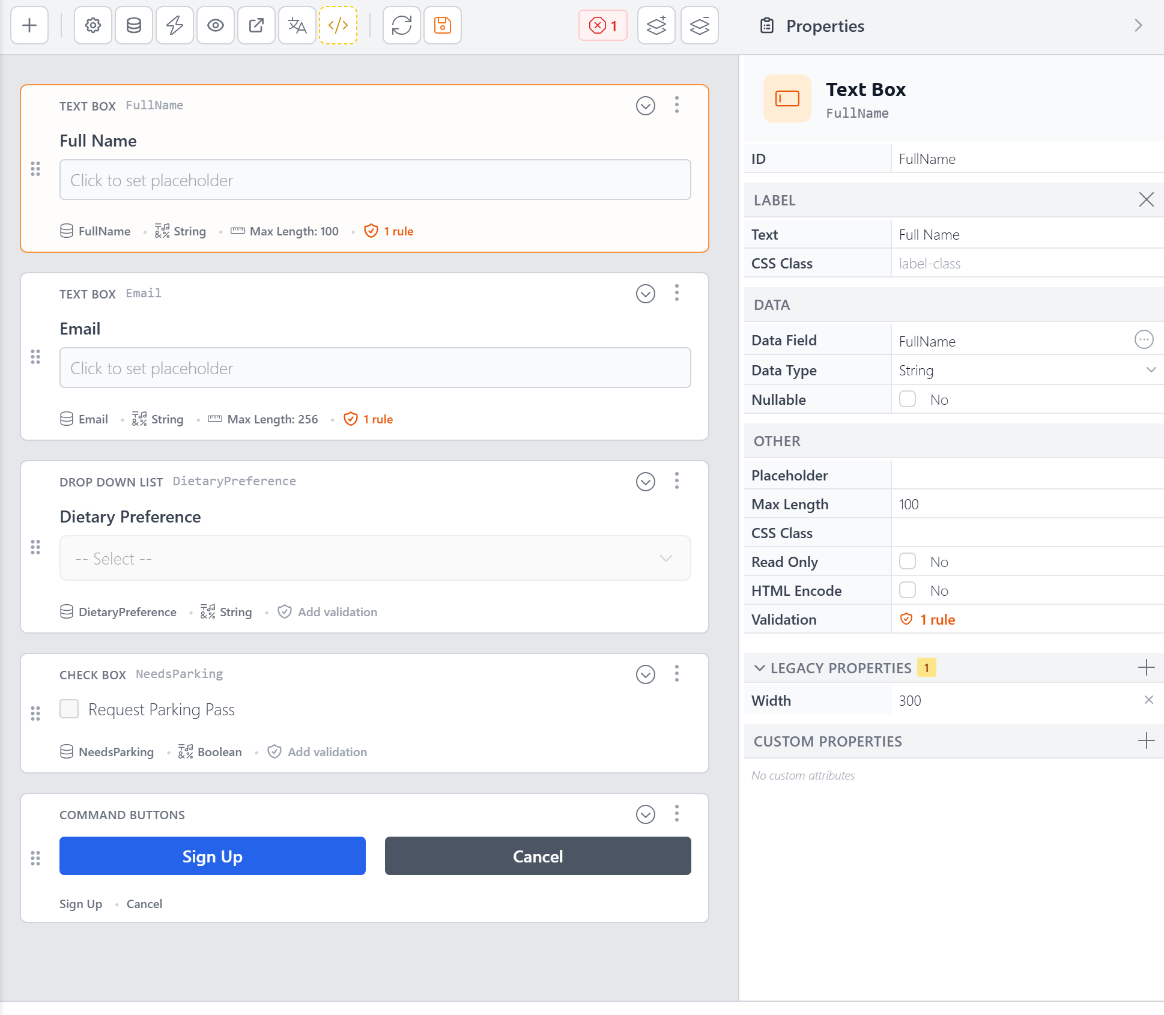The width and height of the screenshot is (1164, 1015).
Task: Click the open-in-new-window icon
Action: tap(256, 25)
